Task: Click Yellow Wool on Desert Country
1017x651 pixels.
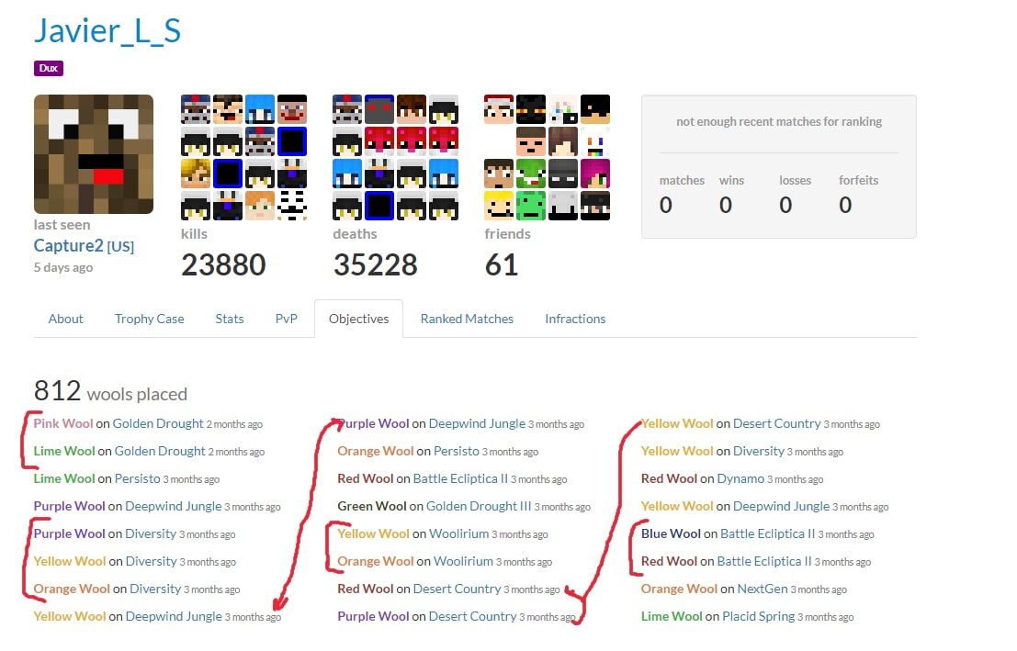Action: tap(677, 423)
